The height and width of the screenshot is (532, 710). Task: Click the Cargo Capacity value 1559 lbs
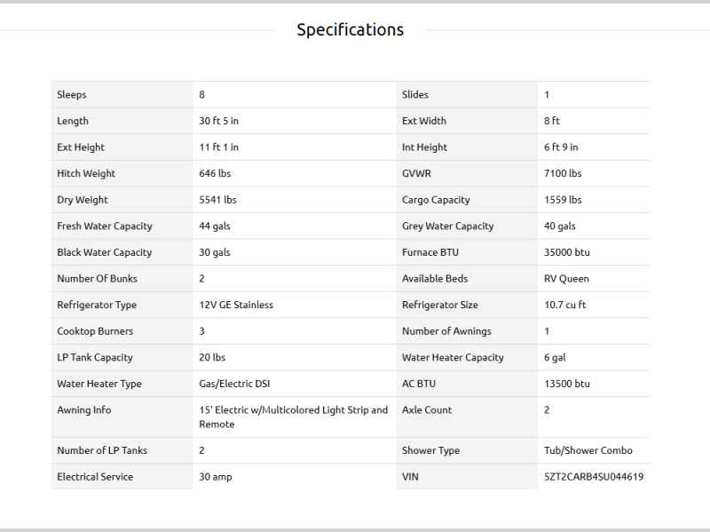click(x=563, y=200)
